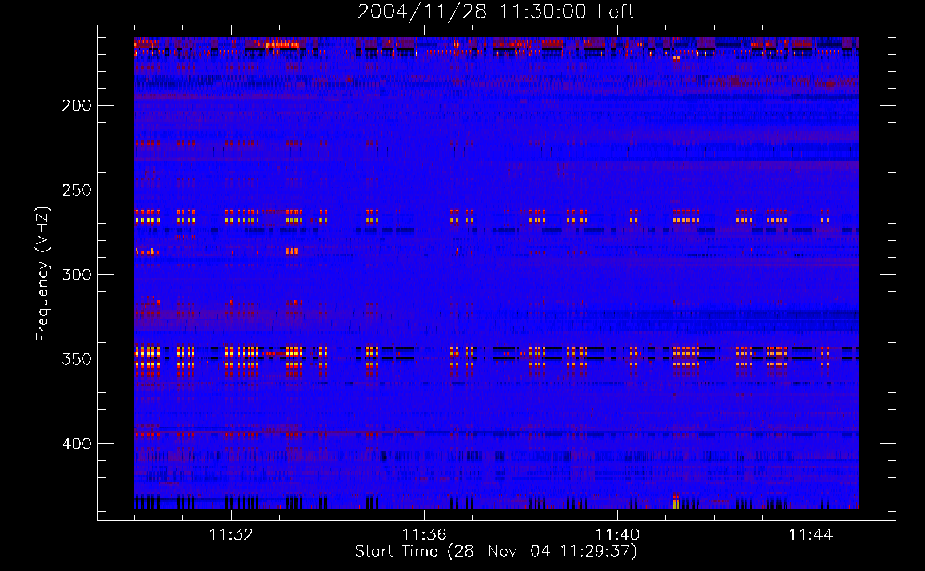Click the 11:44 time tick label

point(811,535)
